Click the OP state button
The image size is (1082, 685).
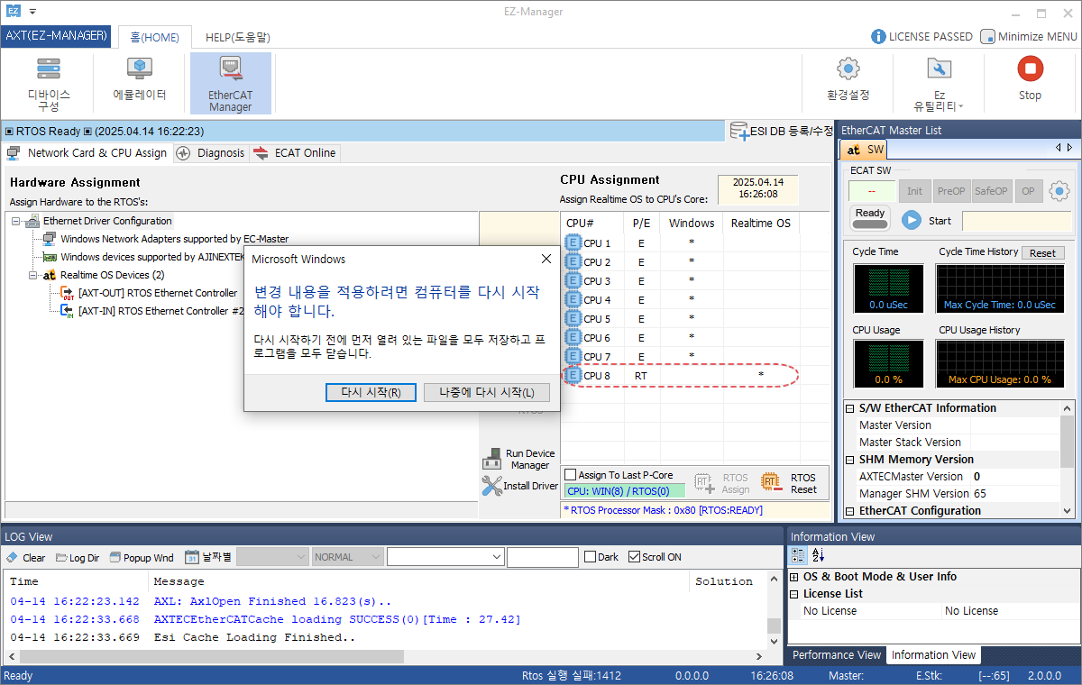(x=1029, y=191)
